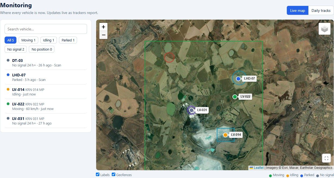Toggle the Labels checkbox
Viewport: 334px width, 178px height.
(98, 175)
